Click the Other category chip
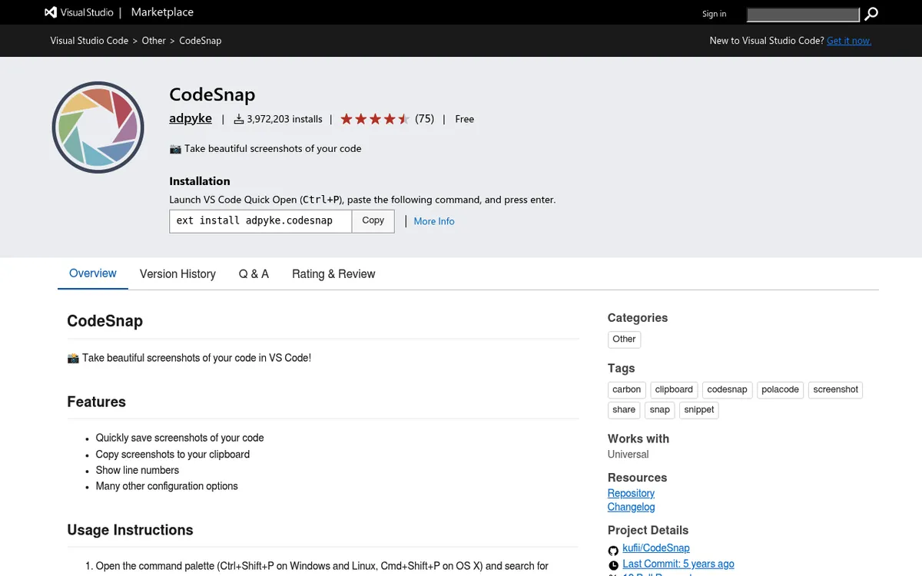Screen dimensions: 922x576 click(624, 339)
